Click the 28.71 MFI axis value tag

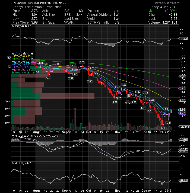183,180
